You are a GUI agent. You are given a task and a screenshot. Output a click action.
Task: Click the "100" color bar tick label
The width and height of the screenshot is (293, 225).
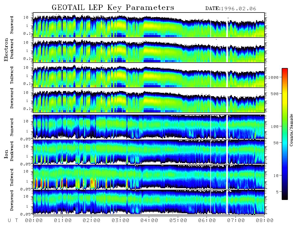(x=275, y=127)
